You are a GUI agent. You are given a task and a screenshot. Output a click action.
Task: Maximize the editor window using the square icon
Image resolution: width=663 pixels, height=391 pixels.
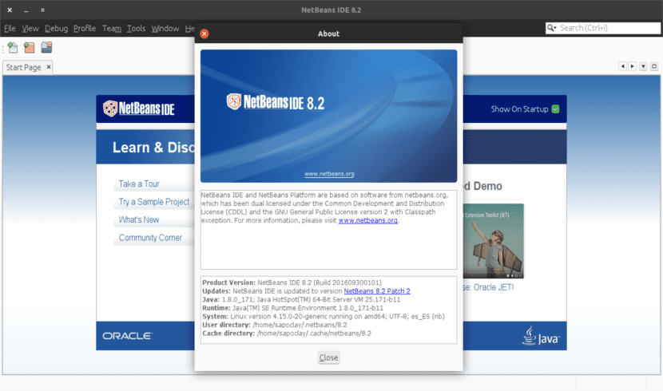pyautogui.click(x=654, y=67)
